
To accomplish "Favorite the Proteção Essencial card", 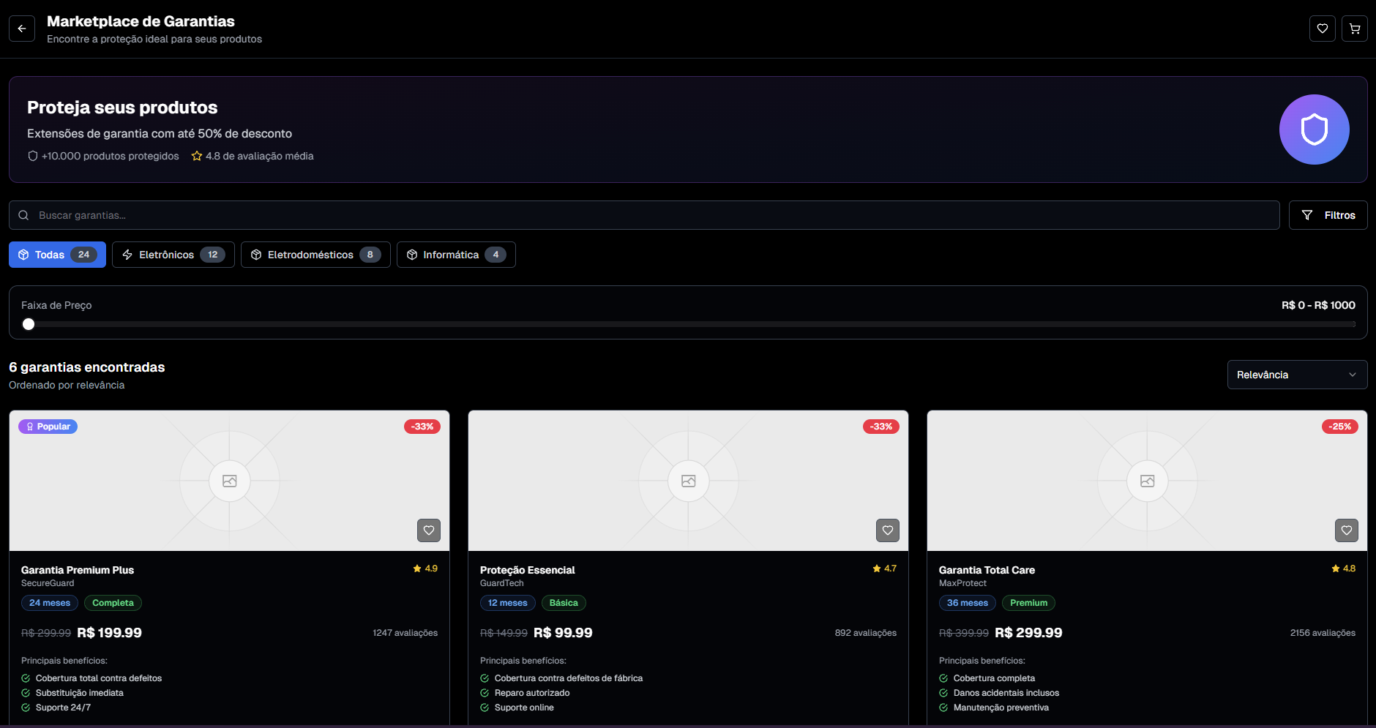I will [x=887, y=530].
